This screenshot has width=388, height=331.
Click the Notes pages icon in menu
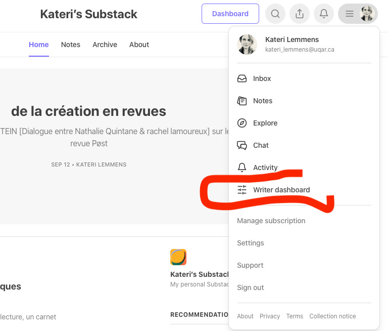coord(242,101)
